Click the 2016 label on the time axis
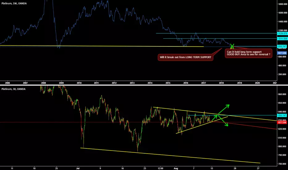The height and width of the screenshot is (170, 288). tap(186, 83)
